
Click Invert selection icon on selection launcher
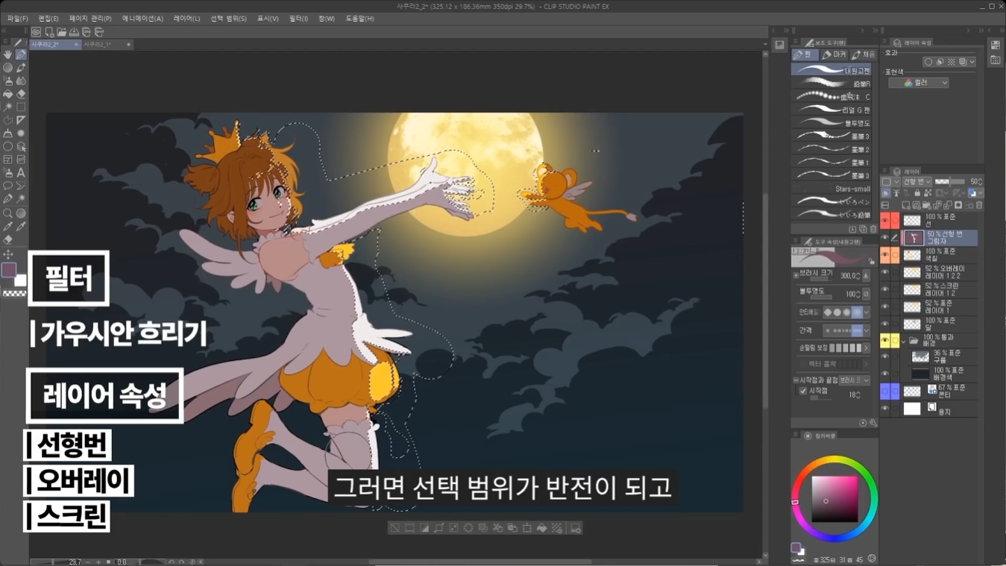[424, 528]
